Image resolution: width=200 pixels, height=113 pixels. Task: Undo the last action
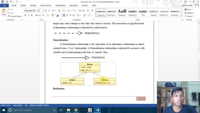(x=11, y=2)
